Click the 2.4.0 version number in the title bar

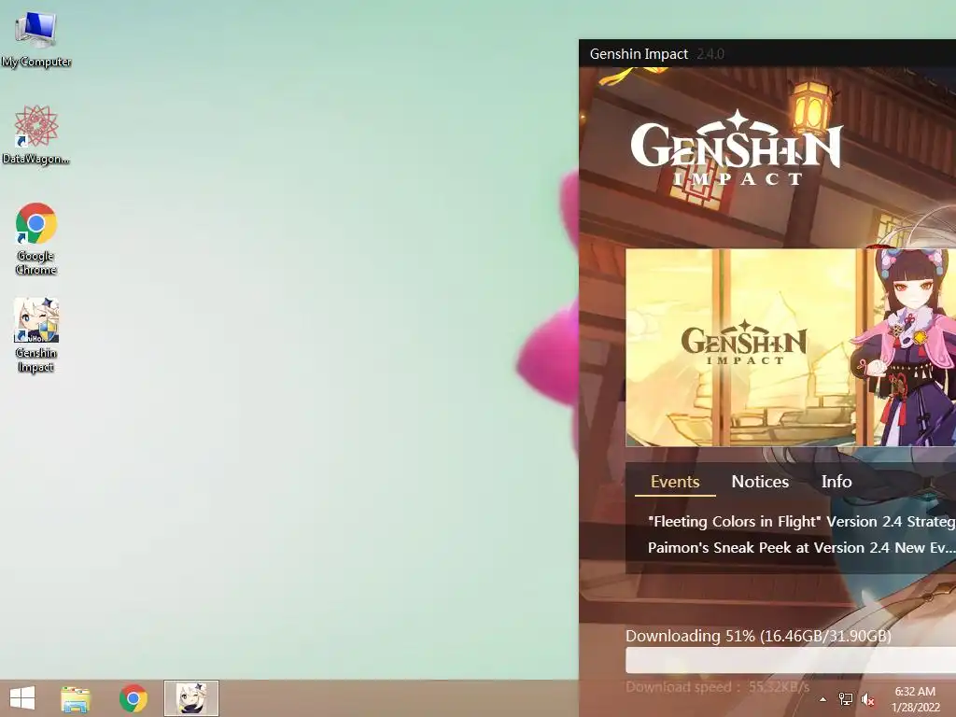(710, 54)
